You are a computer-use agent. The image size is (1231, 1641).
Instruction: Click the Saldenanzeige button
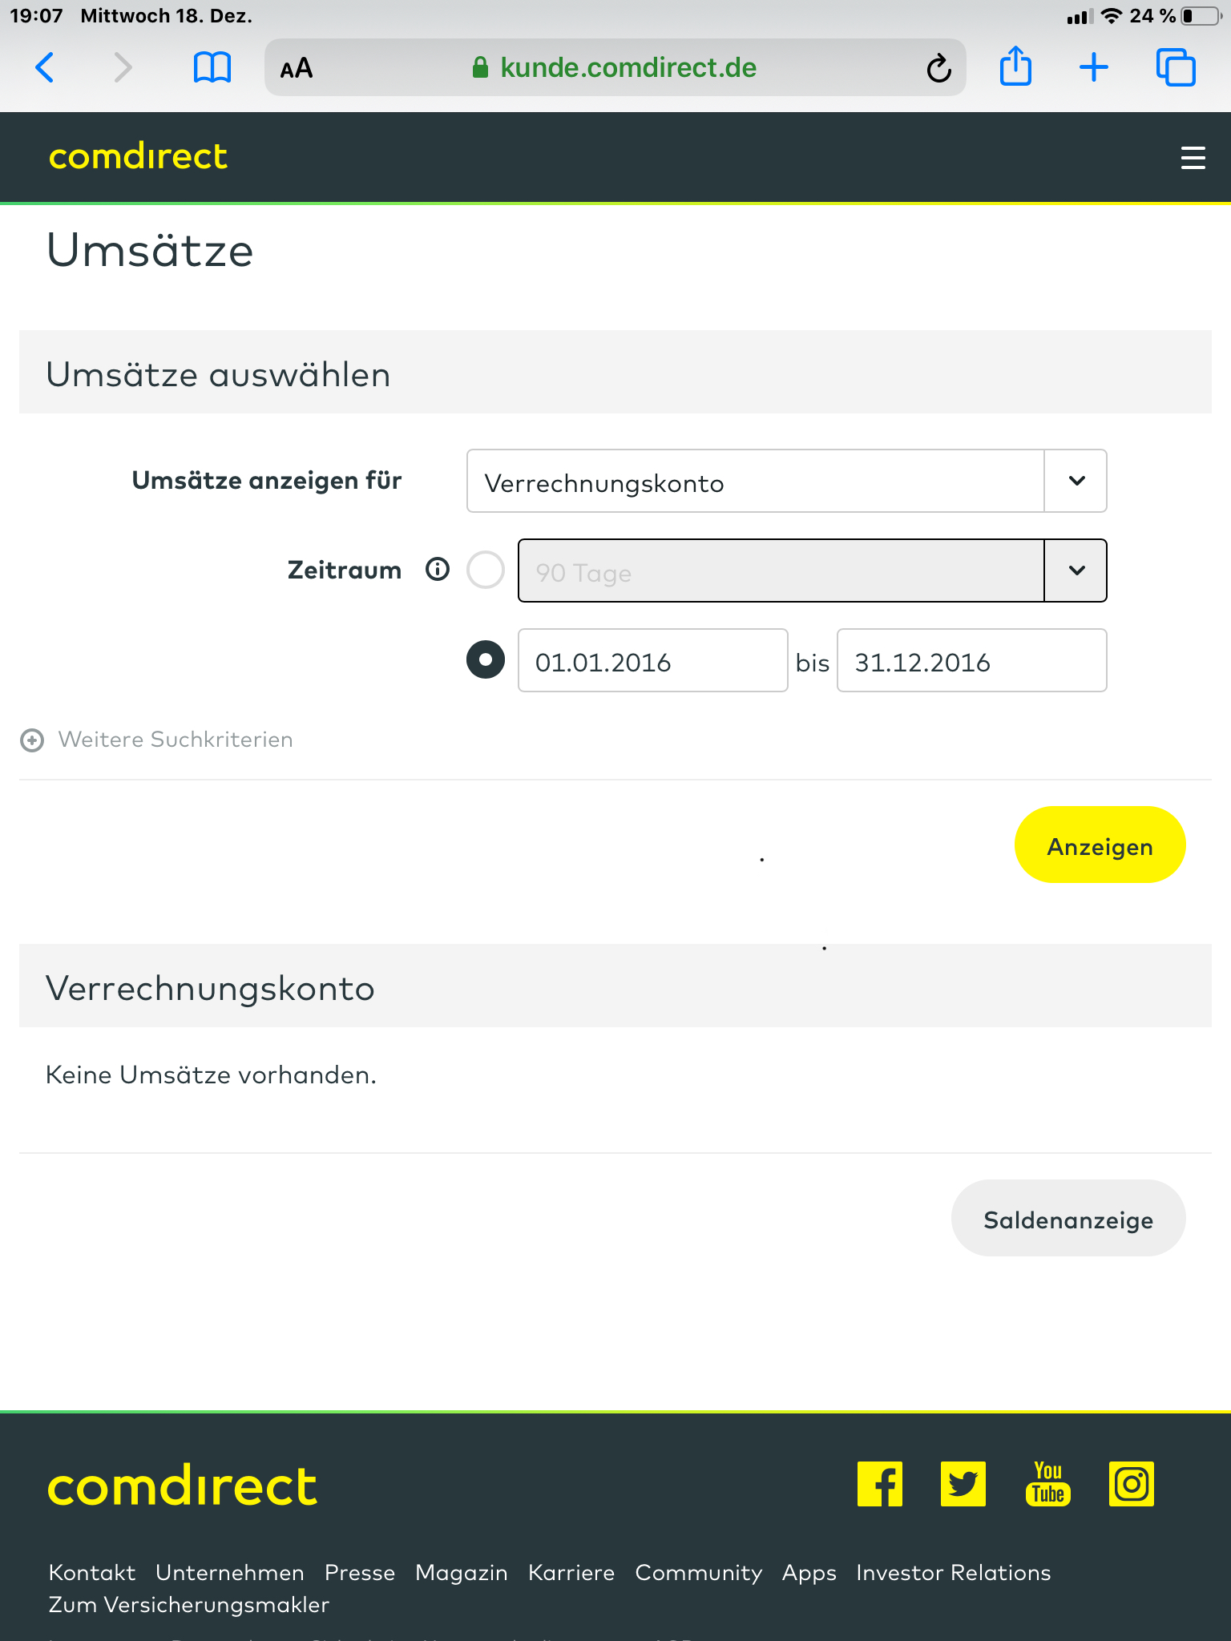pos(1068,1219)
